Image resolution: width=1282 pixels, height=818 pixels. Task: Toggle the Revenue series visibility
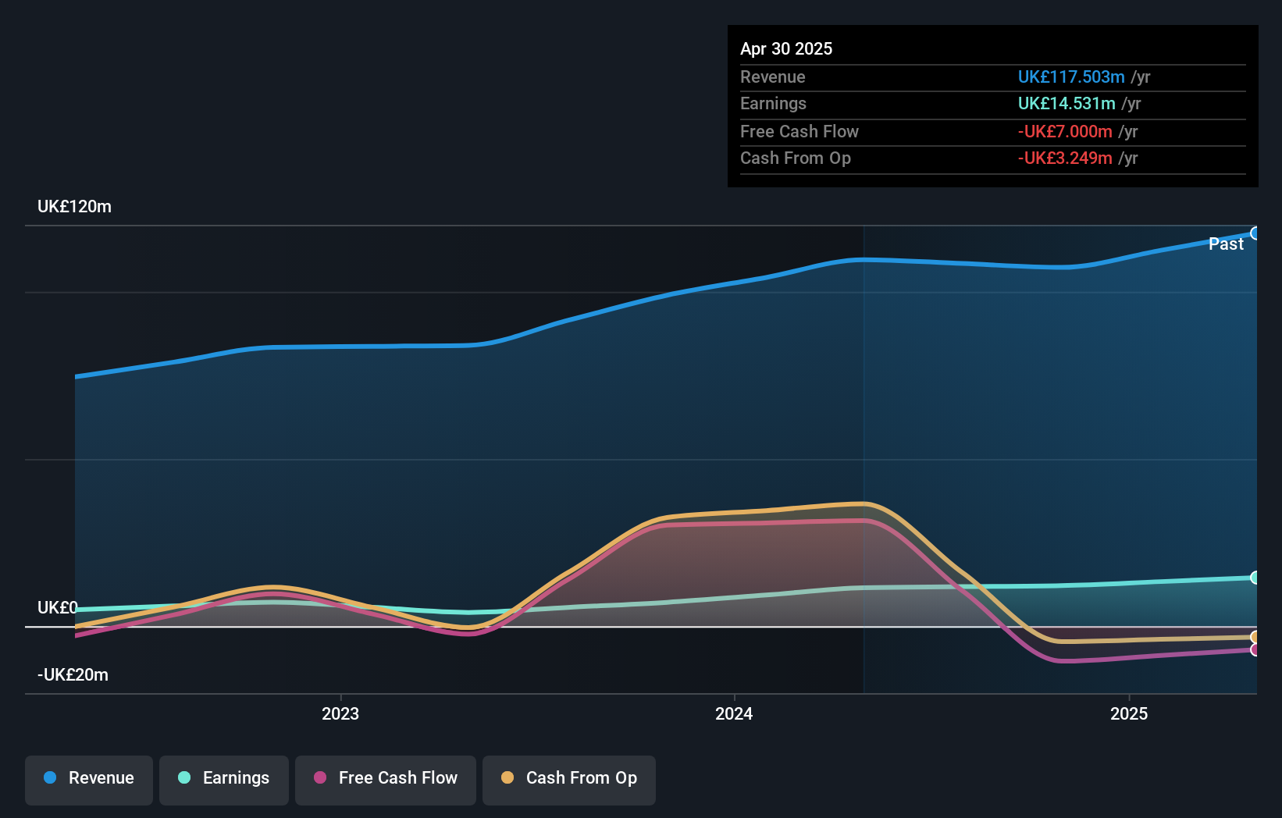coord(88,778)
